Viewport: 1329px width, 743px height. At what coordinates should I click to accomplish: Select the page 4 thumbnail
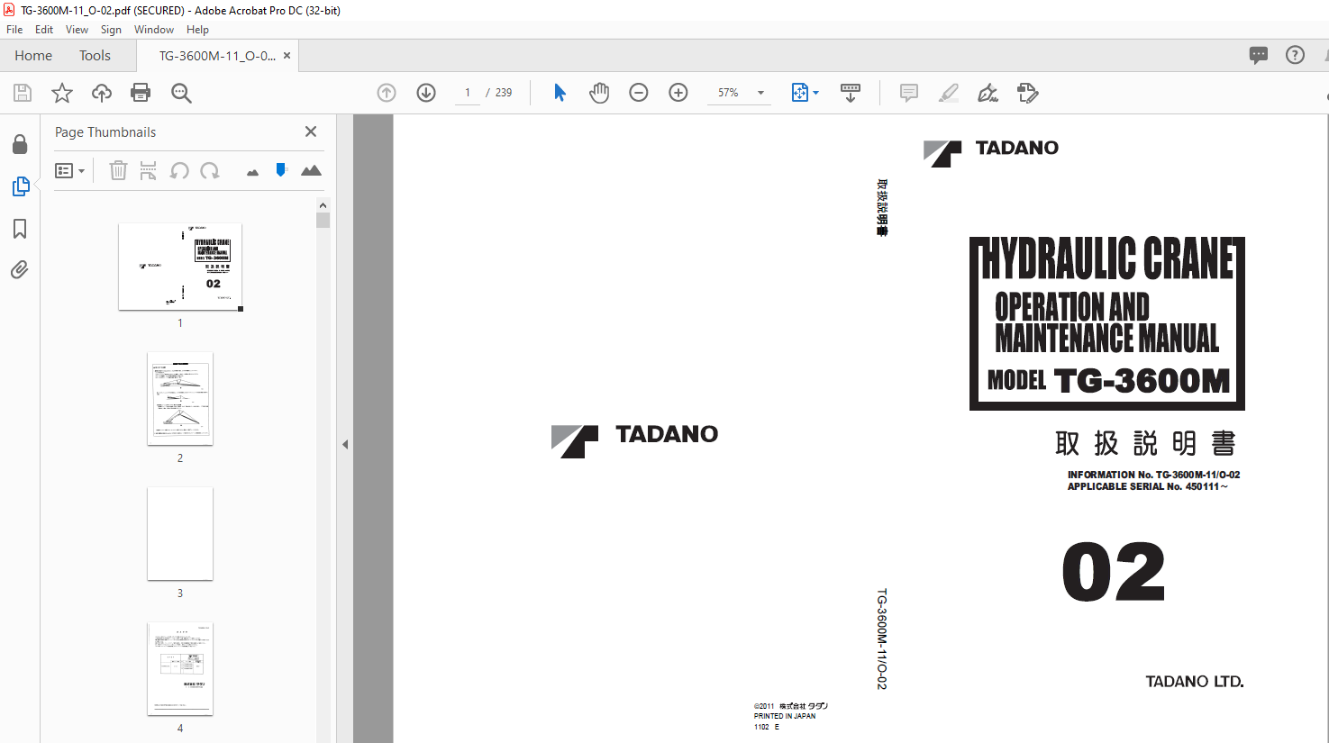pos(180,668)
